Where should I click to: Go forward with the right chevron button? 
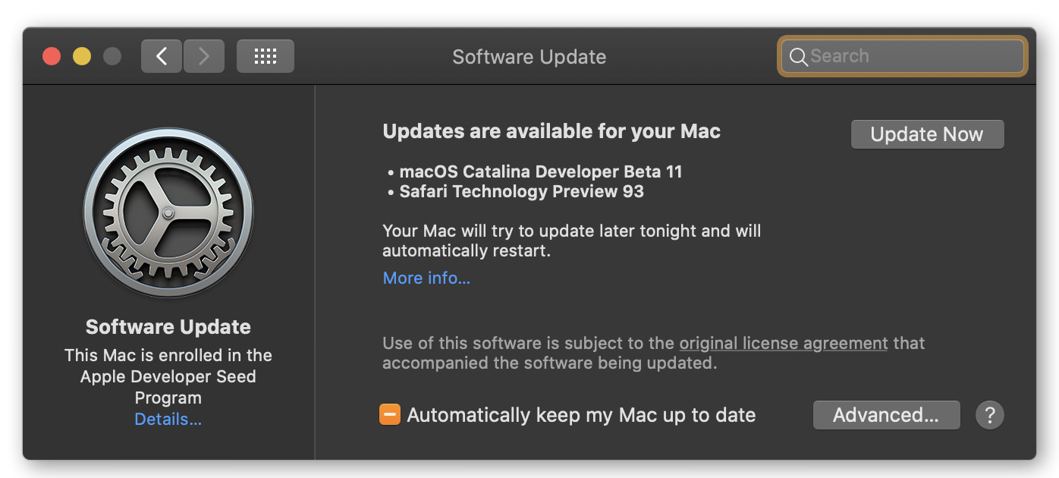pos(203,56)
